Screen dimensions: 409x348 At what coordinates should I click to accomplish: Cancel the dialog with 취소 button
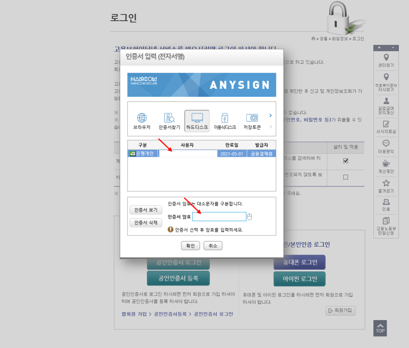click(213, 246)
